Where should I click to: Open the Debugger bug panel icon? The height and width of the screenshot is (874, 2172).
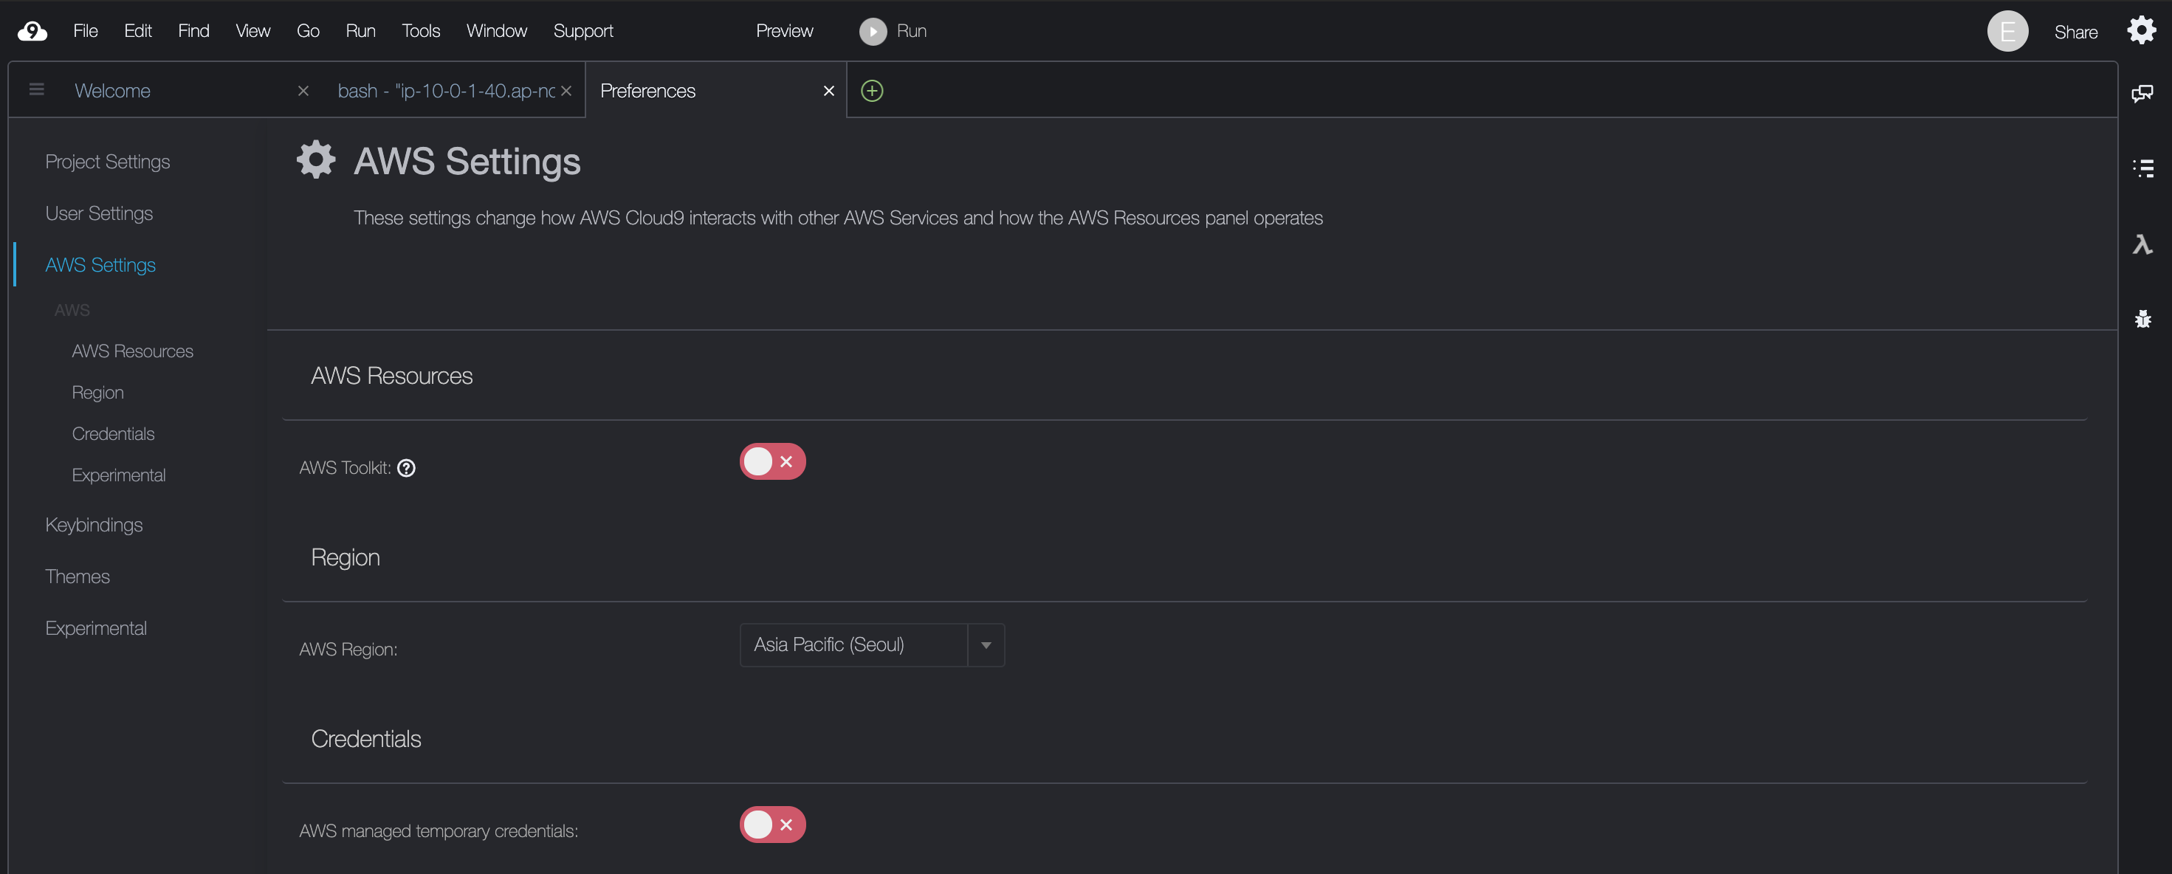[2142, 319]
